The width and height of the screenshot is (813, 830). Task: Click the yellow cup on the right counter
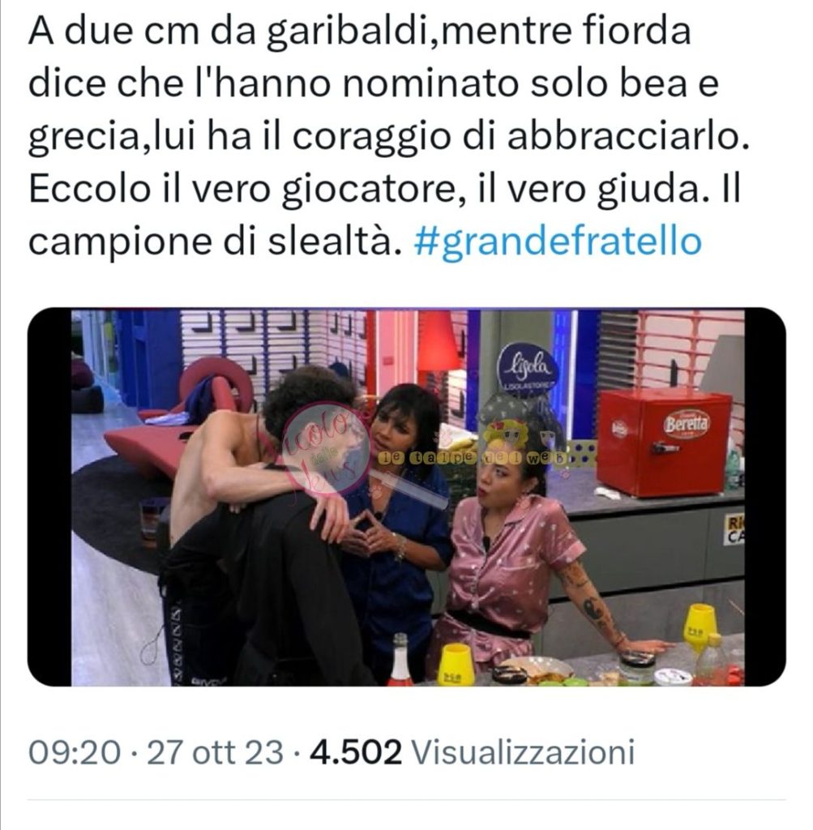click(x=701, y=627)
